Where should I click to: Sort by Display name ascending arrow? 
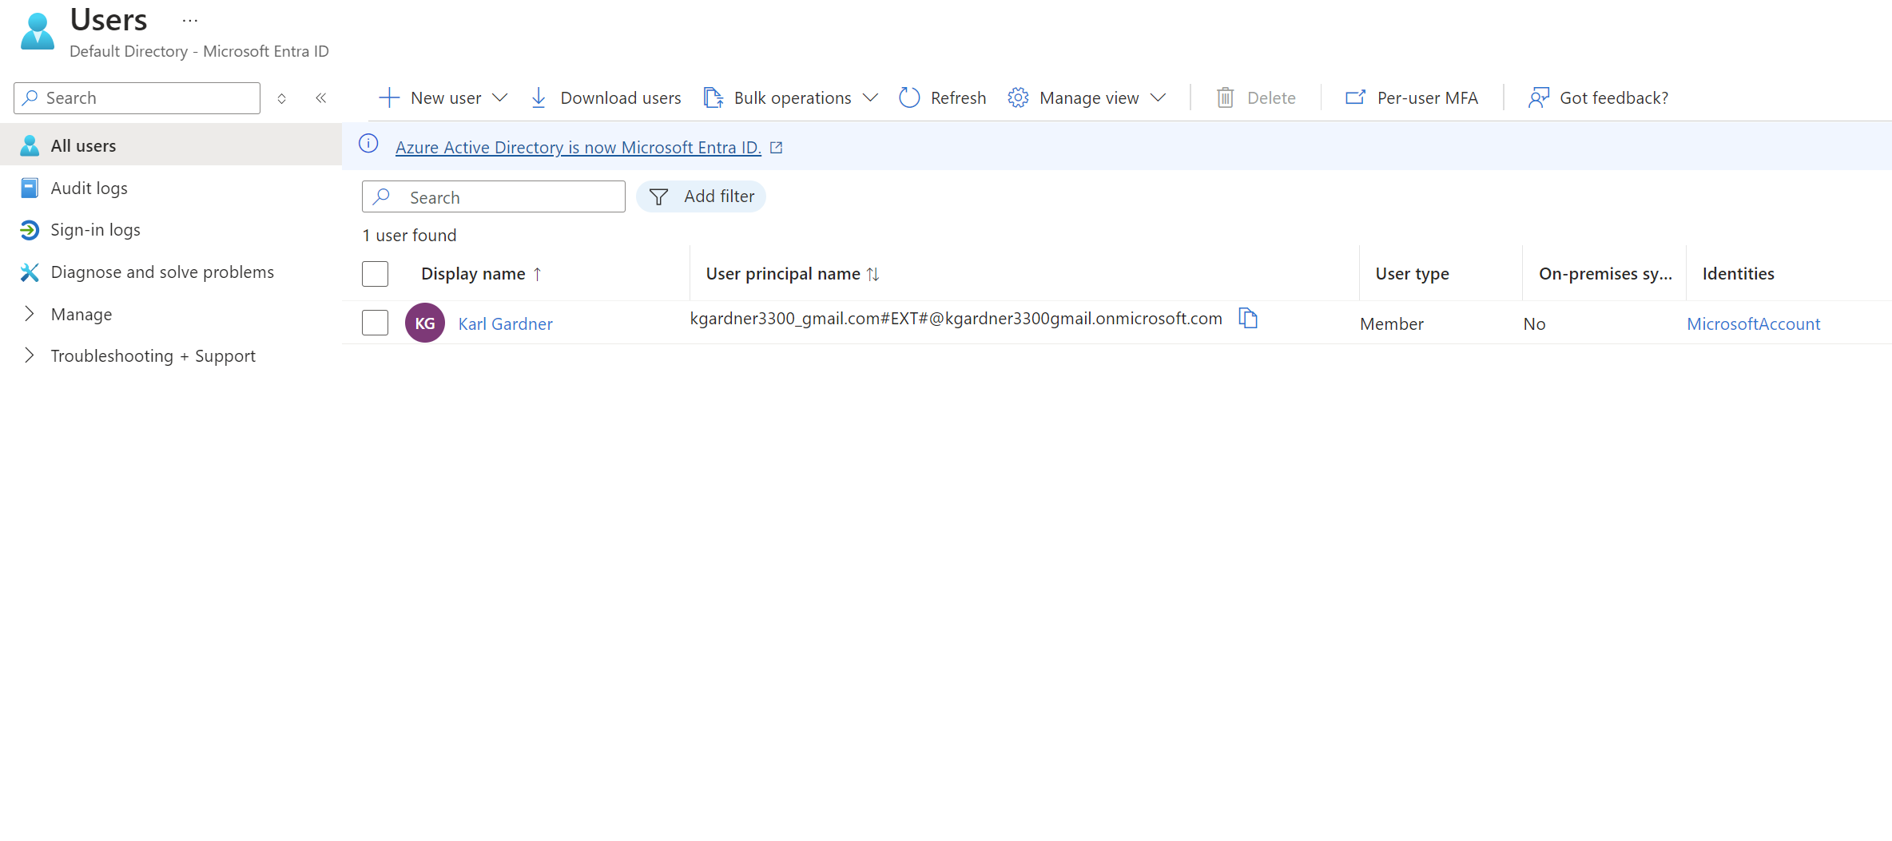[x=538, y=274]
